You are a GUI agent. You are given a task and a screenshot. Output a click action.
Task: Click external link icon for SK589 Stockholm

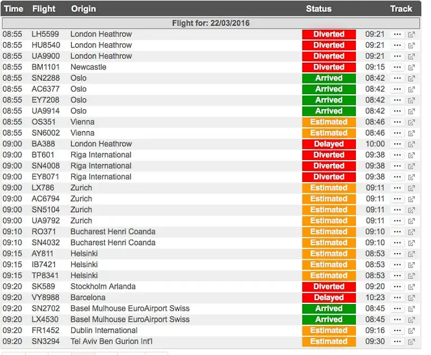(411, 287)
